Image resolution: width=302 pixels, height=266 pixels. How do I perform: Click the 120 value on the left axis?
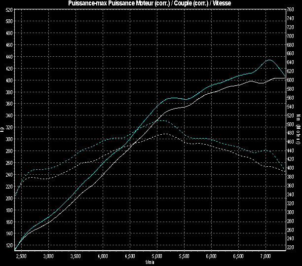(9, 245)
